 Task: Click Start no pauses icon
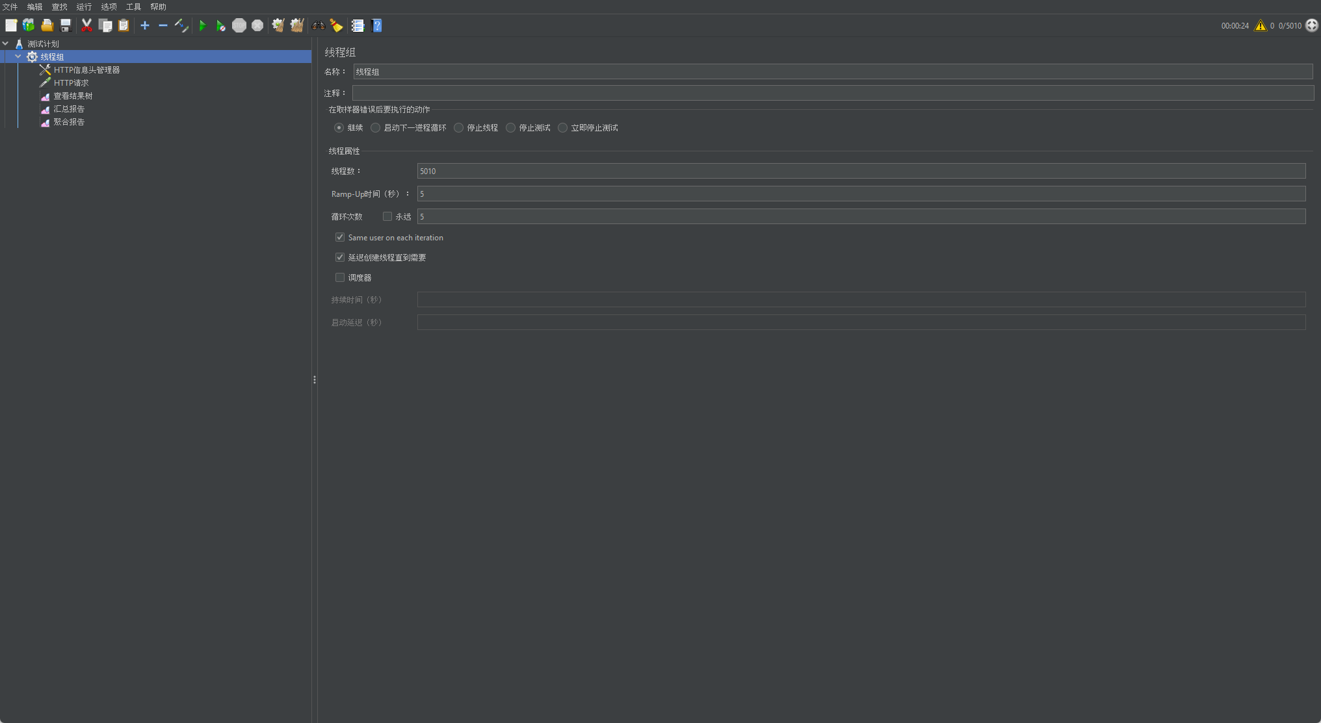click(x=221, y=25)
